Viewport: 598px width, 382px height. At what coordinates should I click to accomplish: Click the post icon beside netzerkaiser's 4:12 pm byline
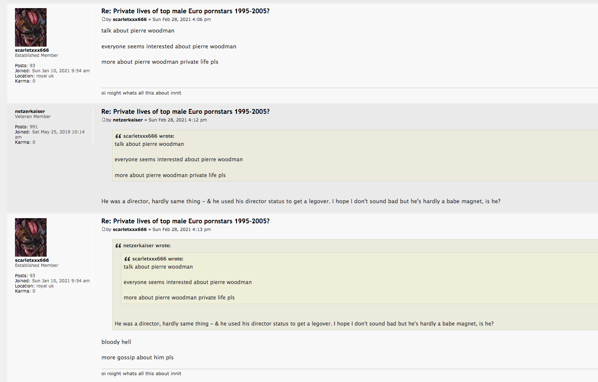coord(104,120)
